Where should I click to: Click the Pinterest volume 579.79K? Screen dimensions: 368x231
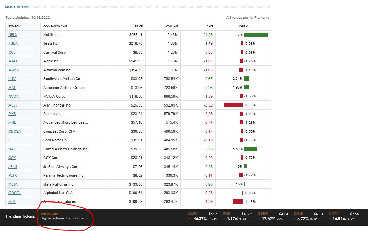(171, 114)
